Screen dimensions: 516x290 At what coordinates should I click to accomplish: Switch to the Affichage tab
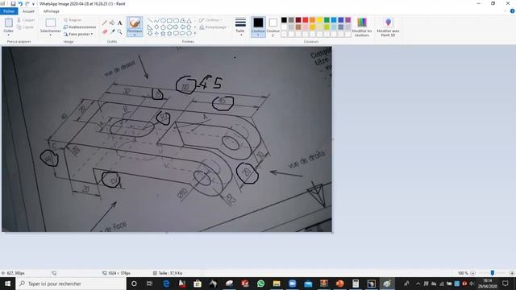pos(52,11)
